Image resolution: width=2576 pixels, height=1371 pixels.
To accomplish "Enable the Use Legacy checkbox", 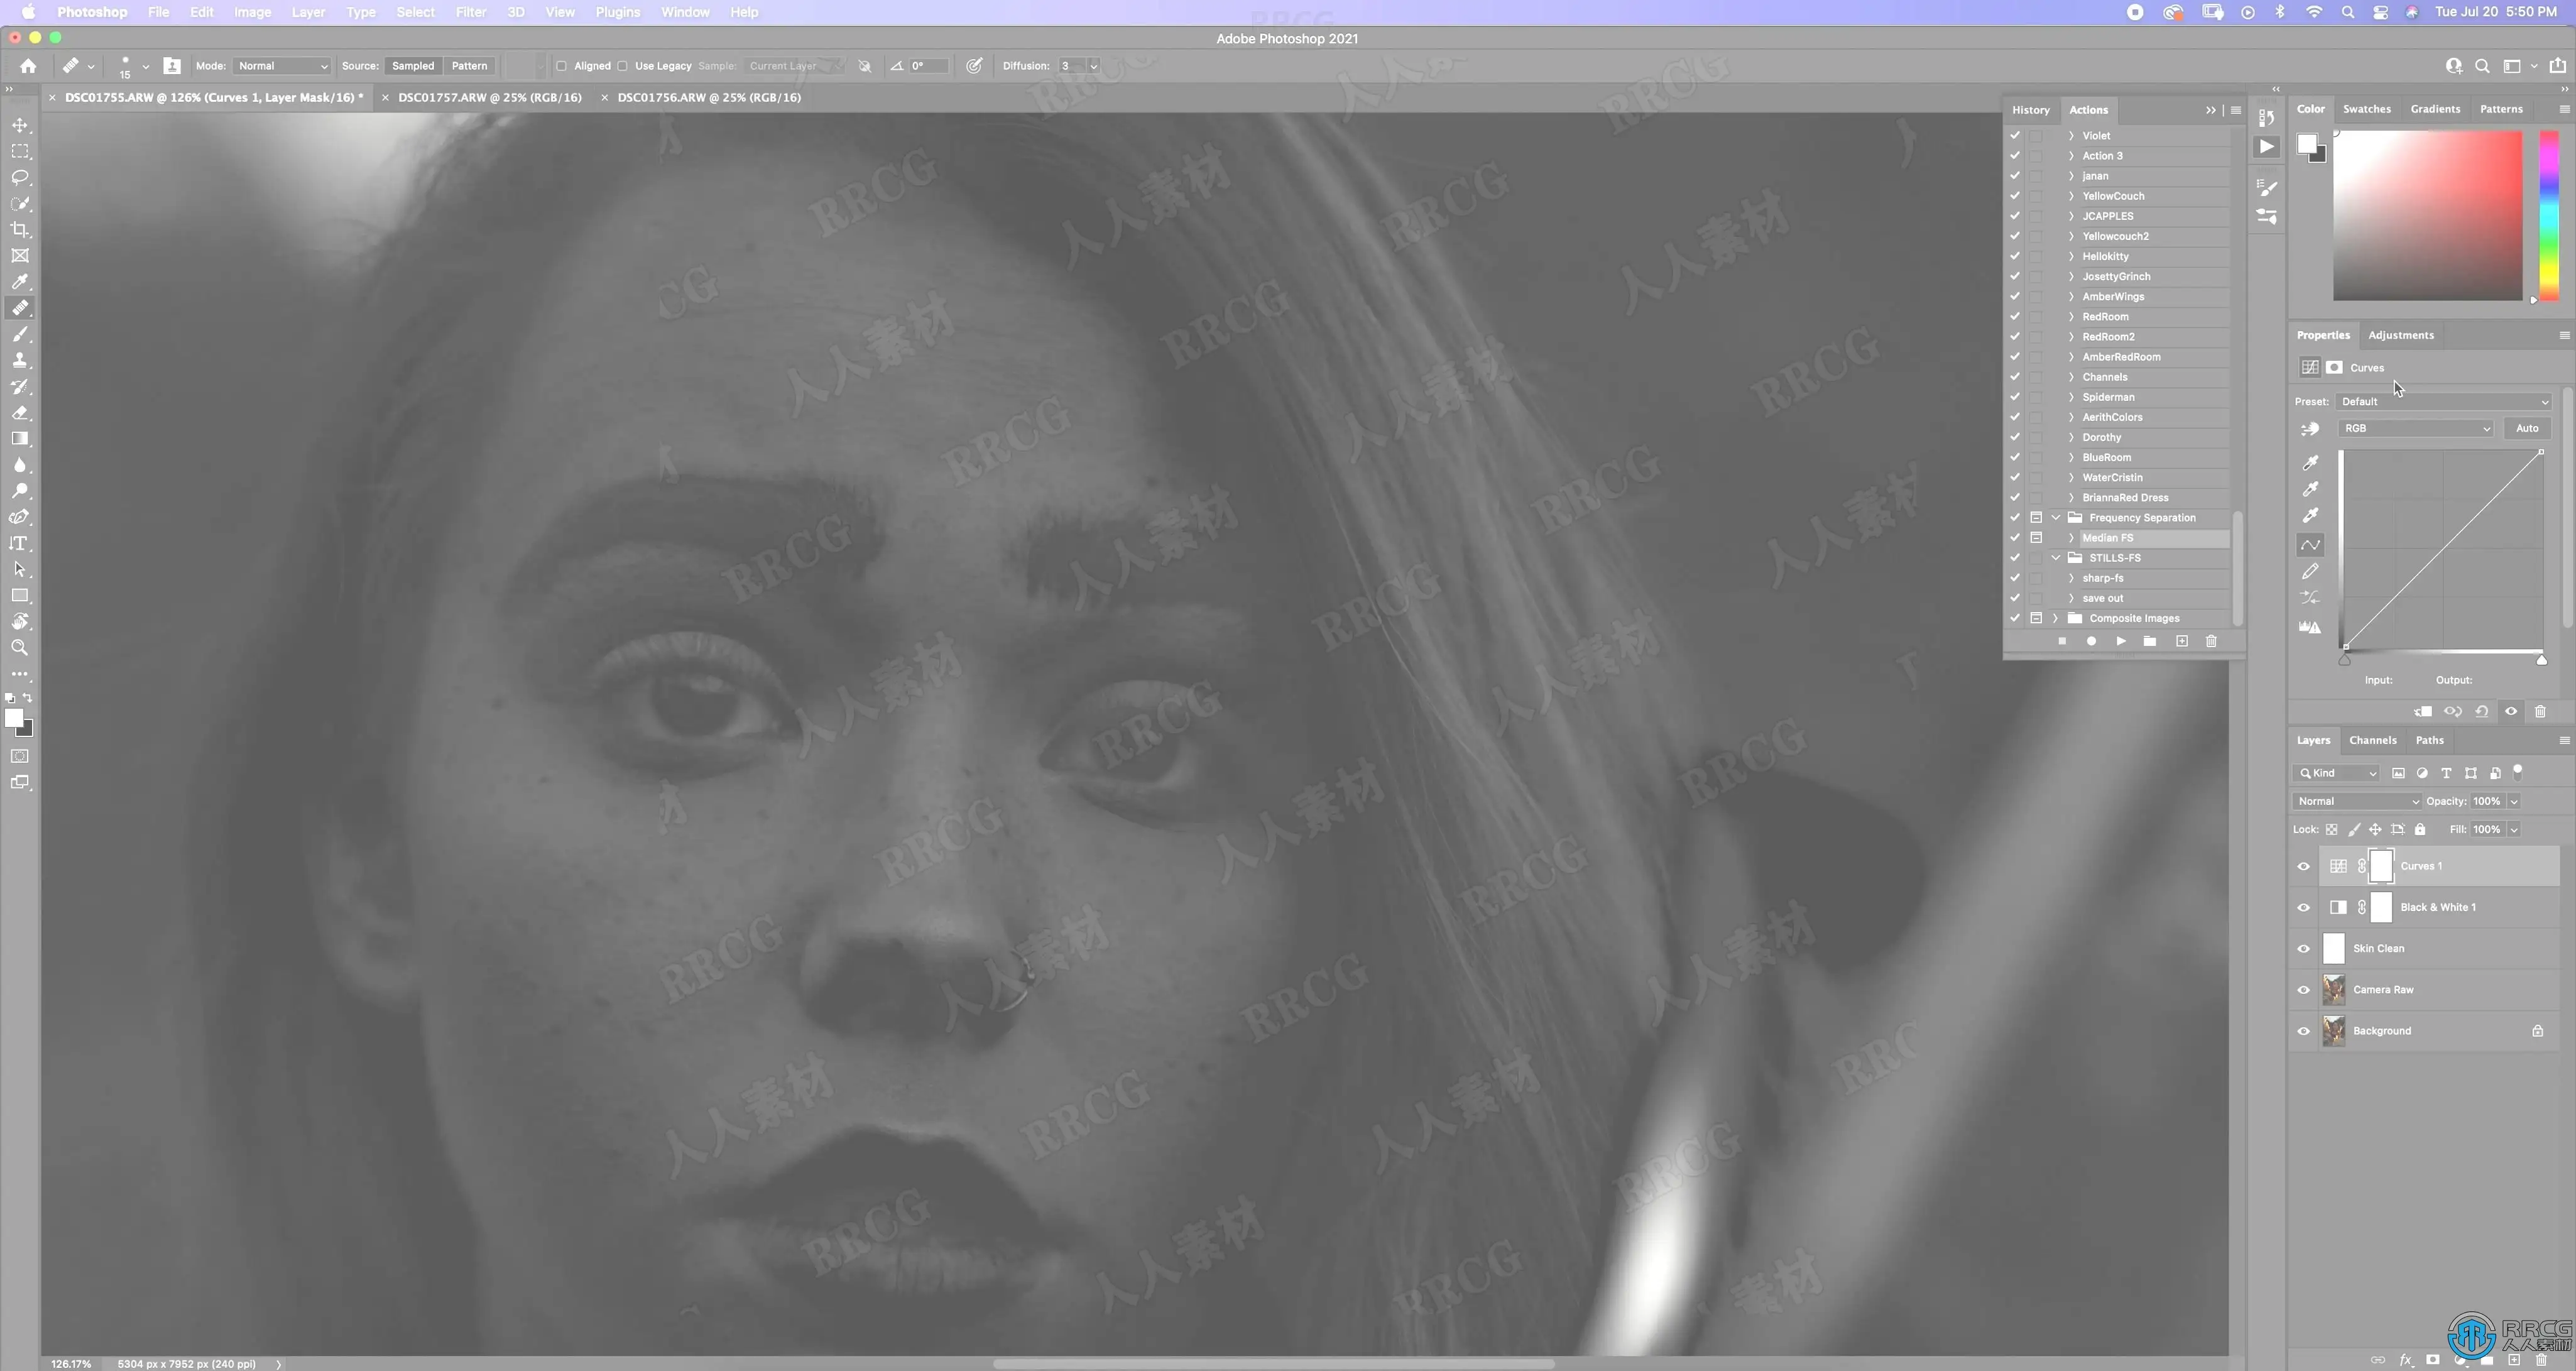I will pos(623,66).
